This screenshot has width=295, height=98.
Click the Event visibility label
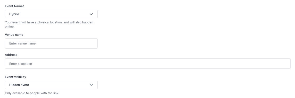15,77
